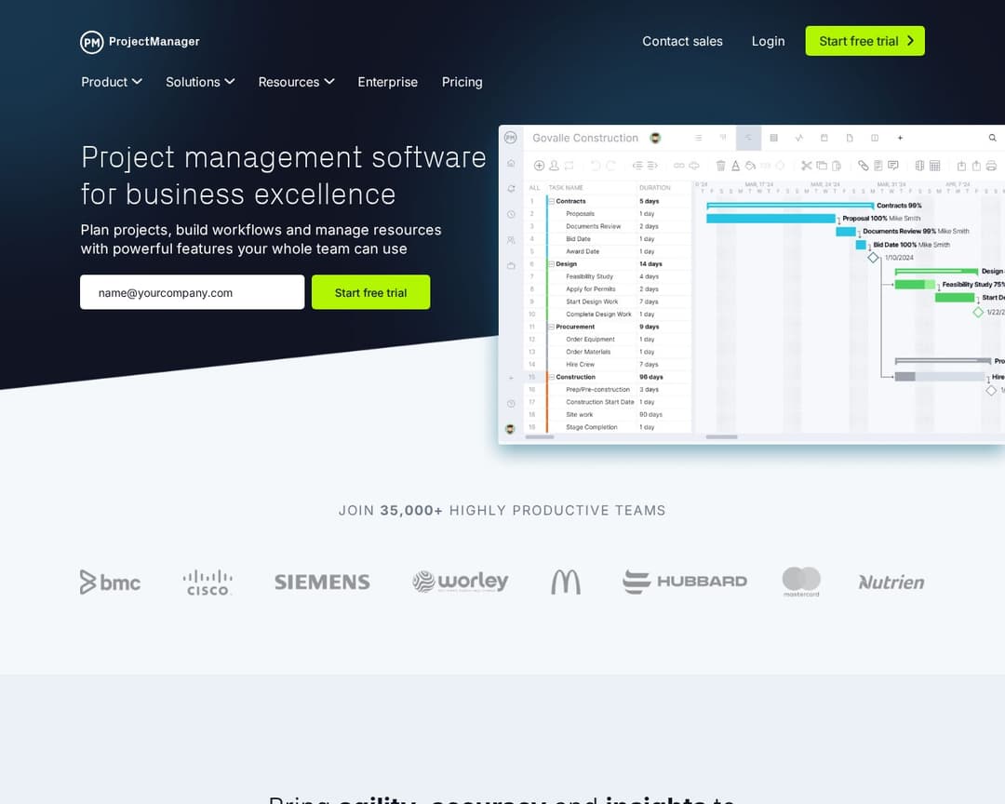Click the add task plus icon in toolbar
The height and width of the screenshot is (804, 1005).
539,166
